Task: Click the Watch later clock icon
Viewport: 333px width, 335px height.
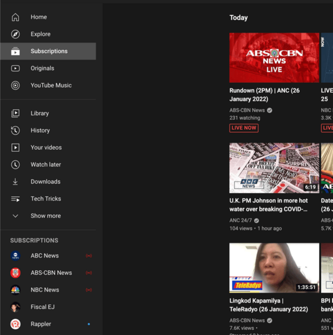Action: coord(15,165)
